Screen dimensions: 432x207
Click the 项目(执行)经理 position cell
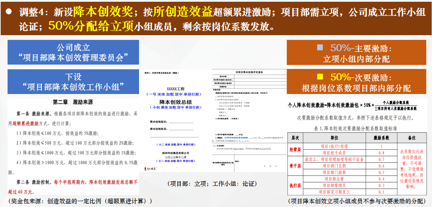(334, 146)
